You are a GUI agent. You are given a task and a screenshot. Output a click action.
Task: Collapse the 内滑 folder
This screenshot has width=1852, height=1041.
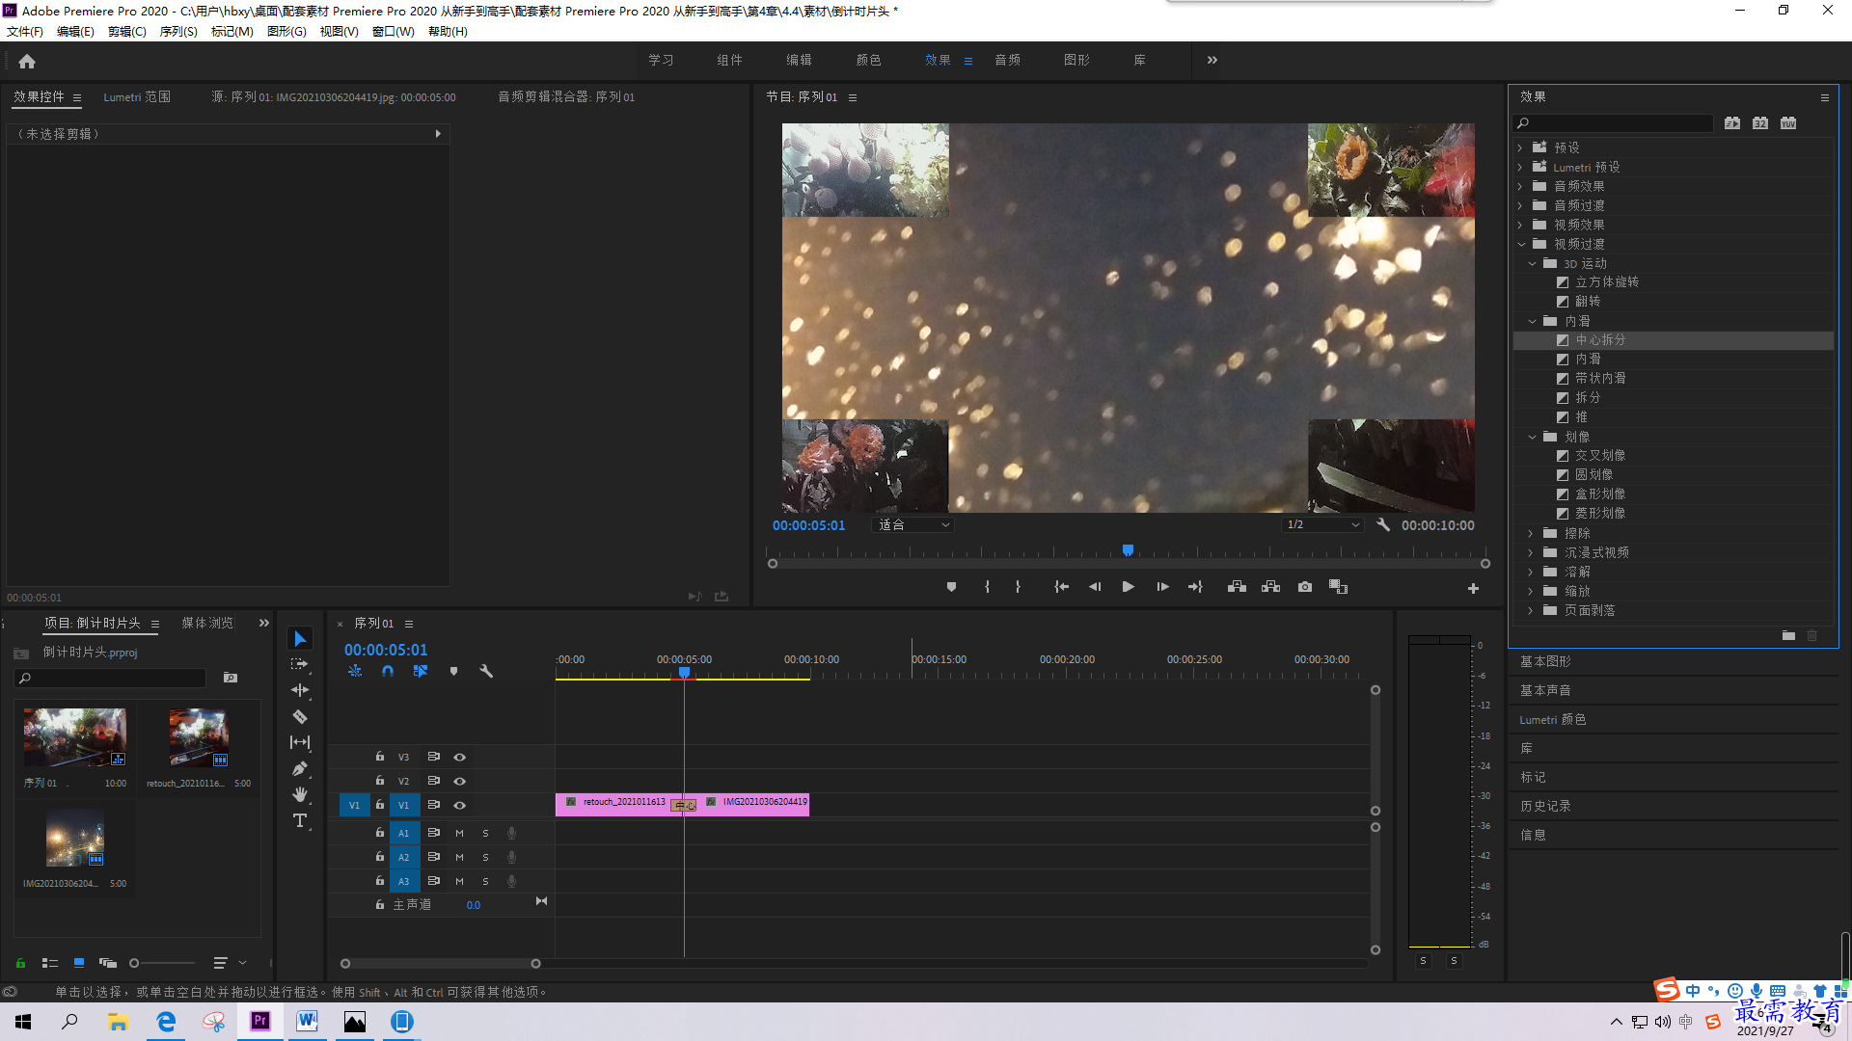(x=1533, y=322)
